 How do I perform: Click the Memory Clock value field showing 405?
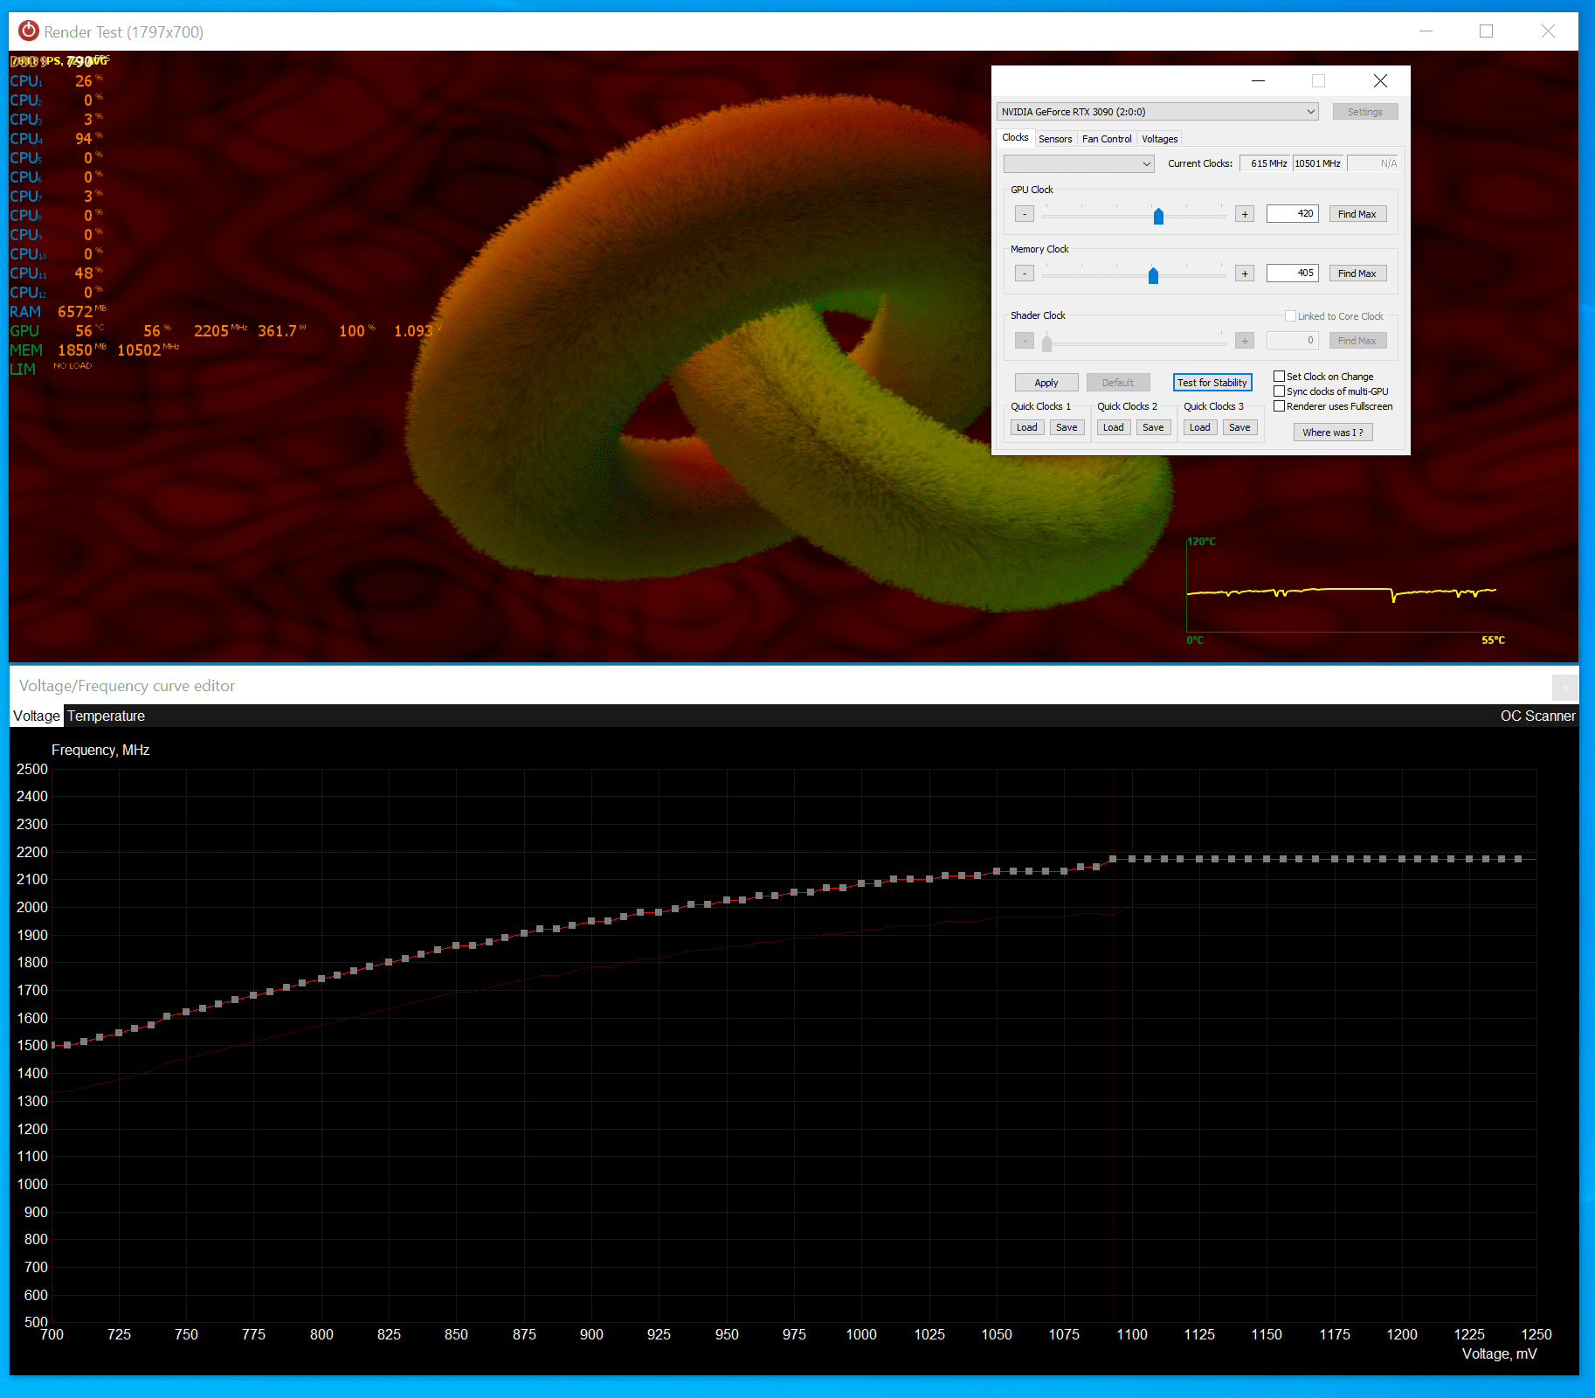[x=1293, y=273]
